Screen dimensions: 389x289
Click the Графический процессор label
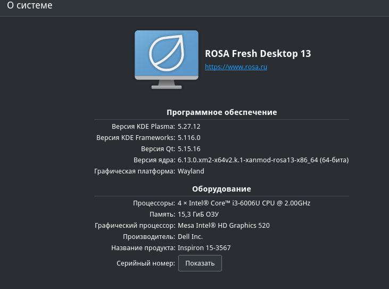pyautogui.click(x=135, y=225)
